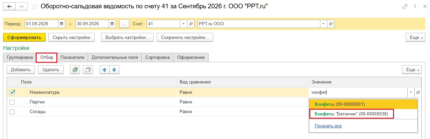
Task: Expand value field dropdown arrow
Action: tap(411, 92)
